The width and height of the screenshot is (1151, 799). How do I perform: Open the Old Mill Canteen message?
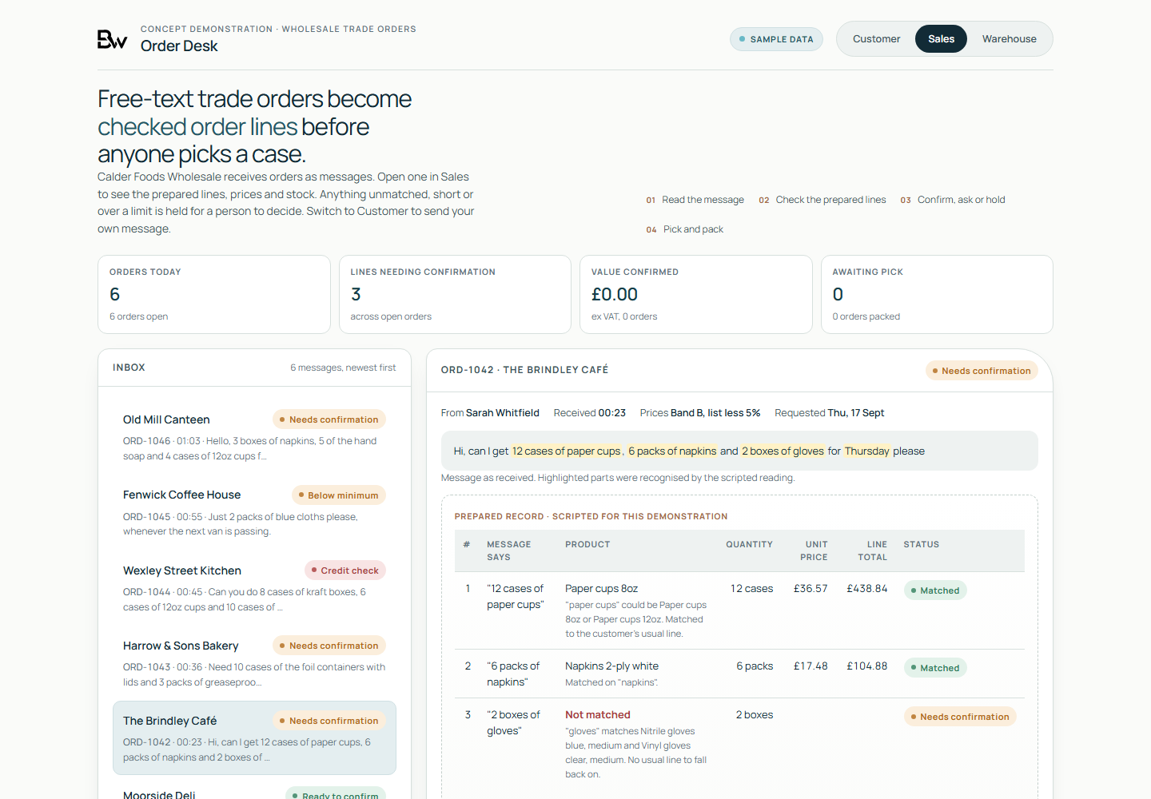(x=254, y=437)
